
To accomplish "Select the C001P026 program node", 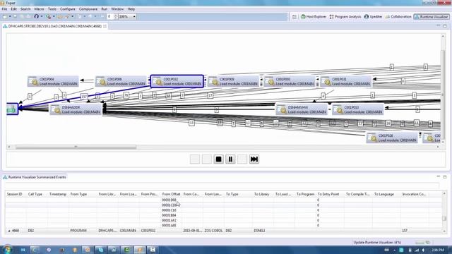I will pyautogui.click(x=392, y=138).
